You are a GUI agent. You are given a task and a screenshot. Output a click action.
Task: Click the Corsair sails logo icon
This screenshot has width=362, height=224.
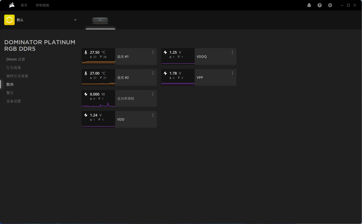[x=11, y=5]
